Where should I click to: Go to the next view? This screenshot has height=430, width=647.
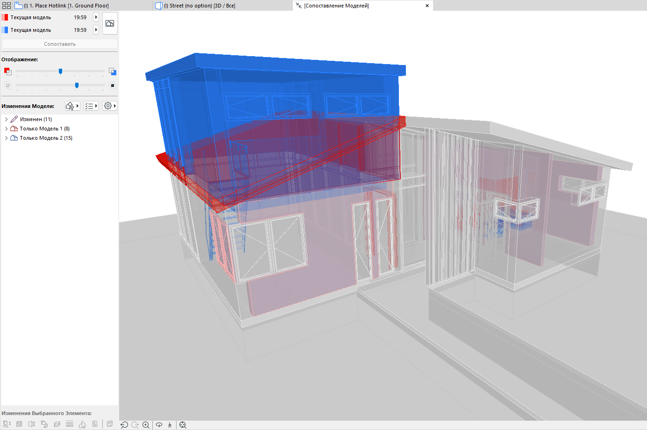135,425
